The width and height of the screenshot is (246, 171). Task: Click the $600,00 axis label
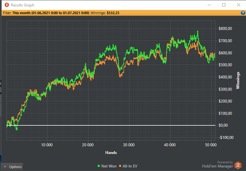(225, 53)
